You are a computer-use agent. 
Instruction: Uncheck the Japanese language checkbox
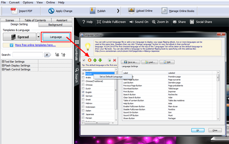point(83,114)
